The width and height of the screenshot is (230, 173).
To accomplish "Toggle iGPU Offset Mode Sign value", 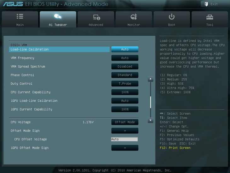I will pyautogui.click(x=125, y=148).
